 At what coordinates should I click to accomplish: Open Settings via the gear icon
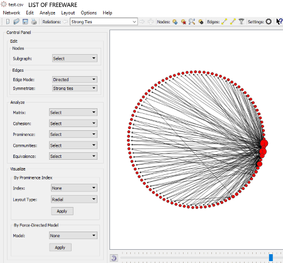click(x=269, y=21)
